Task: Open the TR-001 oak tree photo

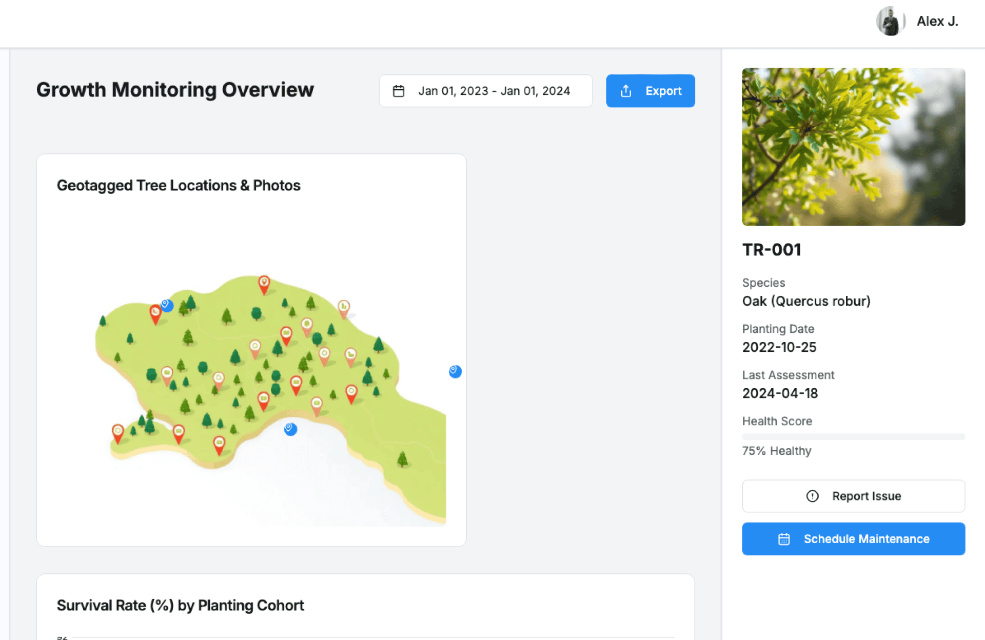Action: (x=853, y=147)
